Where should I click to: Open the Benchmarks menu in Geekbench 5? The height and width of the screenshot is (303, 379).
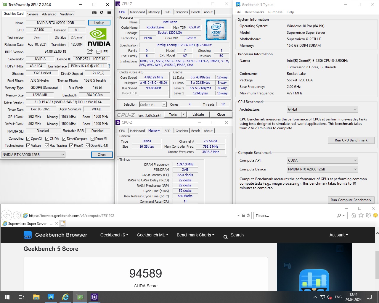click(254, 12)
